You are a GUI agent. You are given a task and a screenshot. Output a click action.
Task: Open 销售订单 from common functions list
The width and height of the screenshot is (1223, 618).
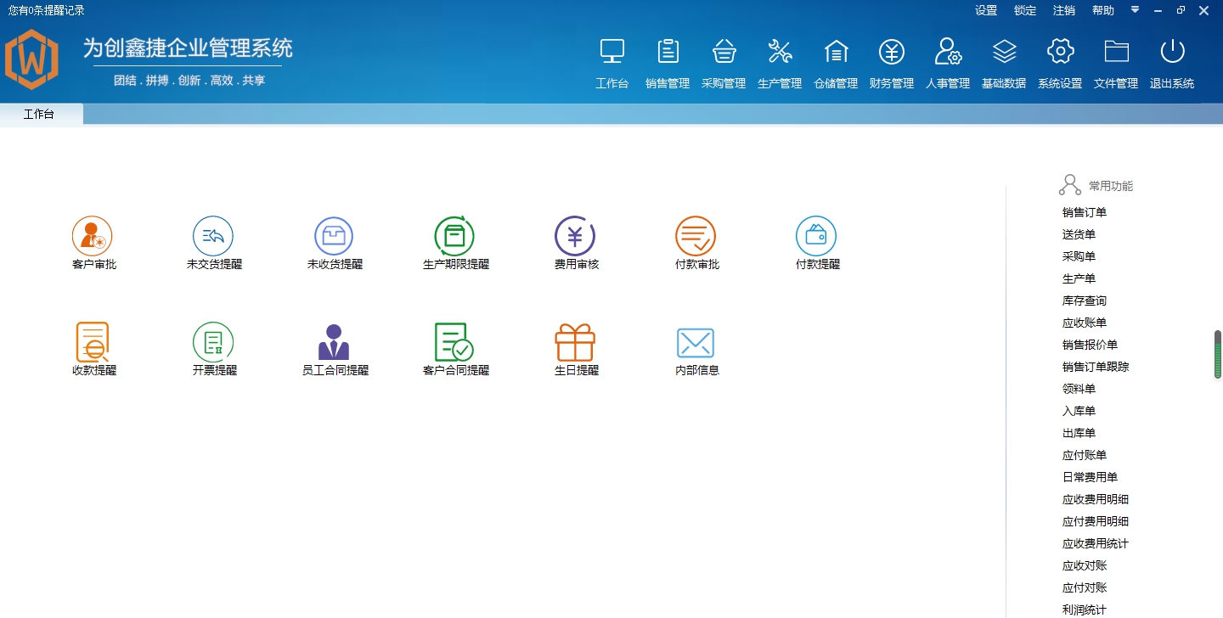(1084, 211)
